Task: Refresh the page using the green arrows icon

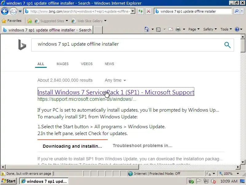Action: tap(141, 11)
